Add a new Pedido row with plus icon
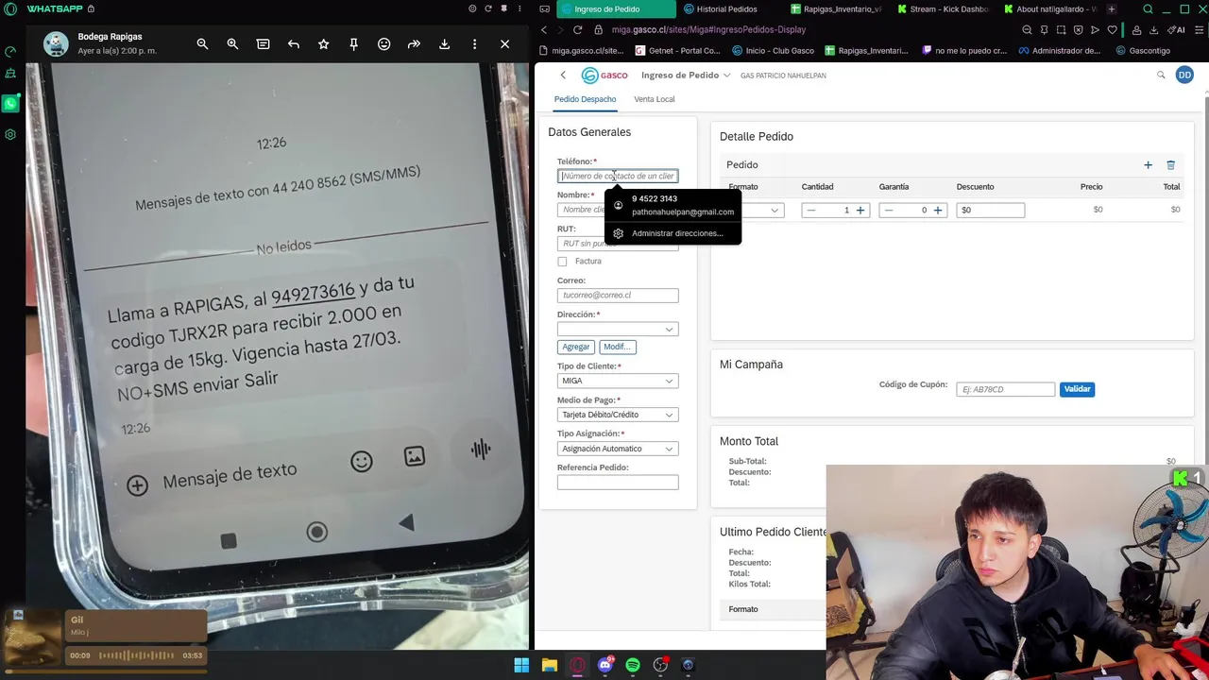 [1148, 165]
